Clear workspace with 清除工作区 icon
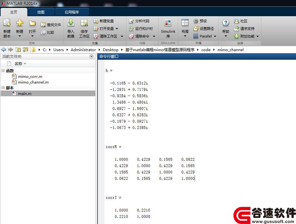296x224 pixels. [96, 36]
